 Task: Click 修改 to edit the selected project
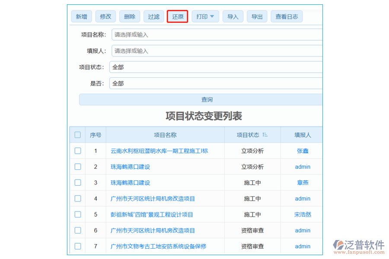105,16
